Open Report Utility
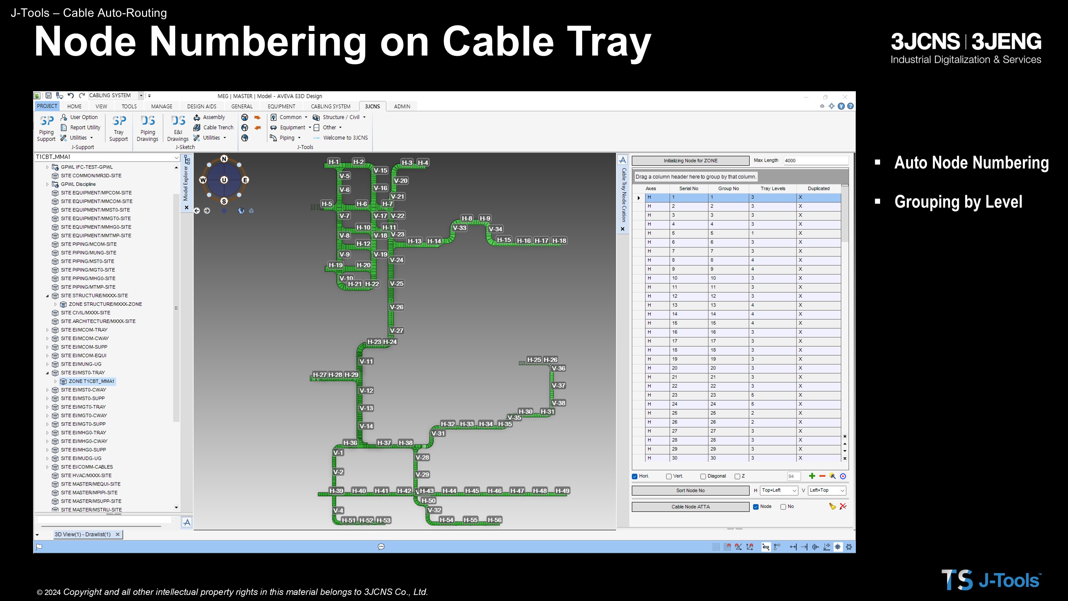1068x601 pixels. [x=80, y=128]
